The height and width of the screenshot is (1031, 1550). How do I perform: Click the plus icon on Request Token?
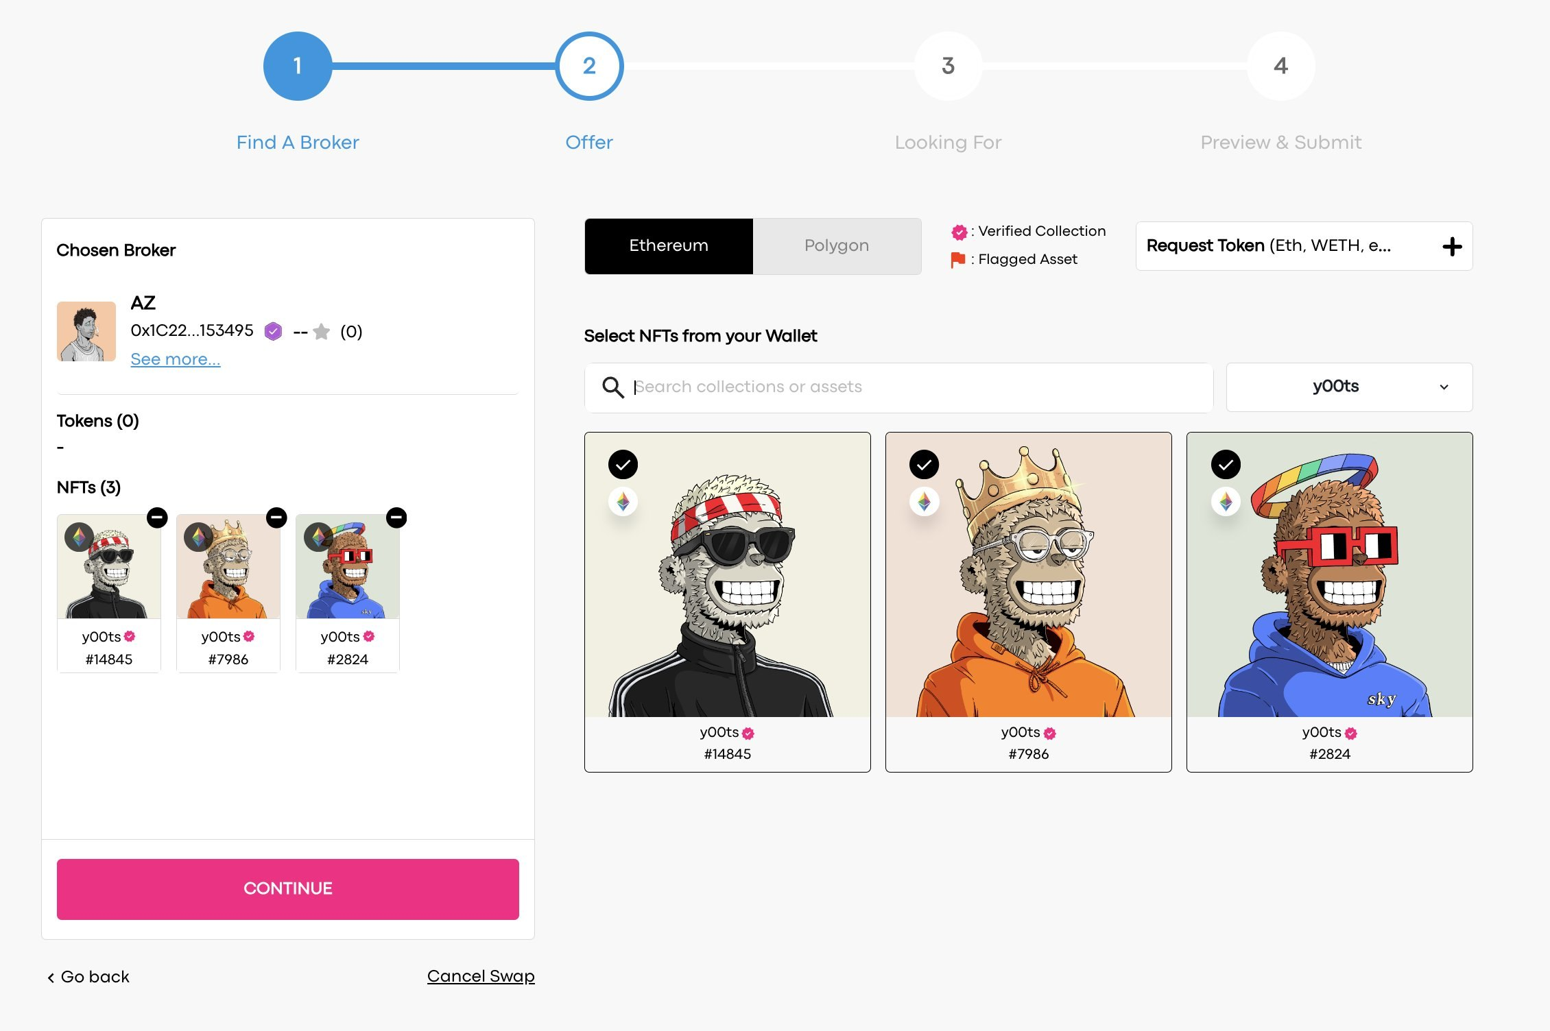pos(1452,246)
